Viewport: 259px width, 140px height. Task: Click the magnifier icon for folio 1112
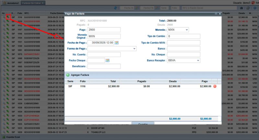point(4,26)
